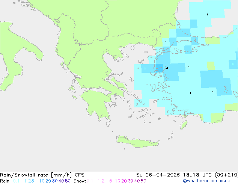Image resolution: width=238 pixels, height=184 pixels.
Task: Select the snow legend value 40
Action: [x=137, y=181]
